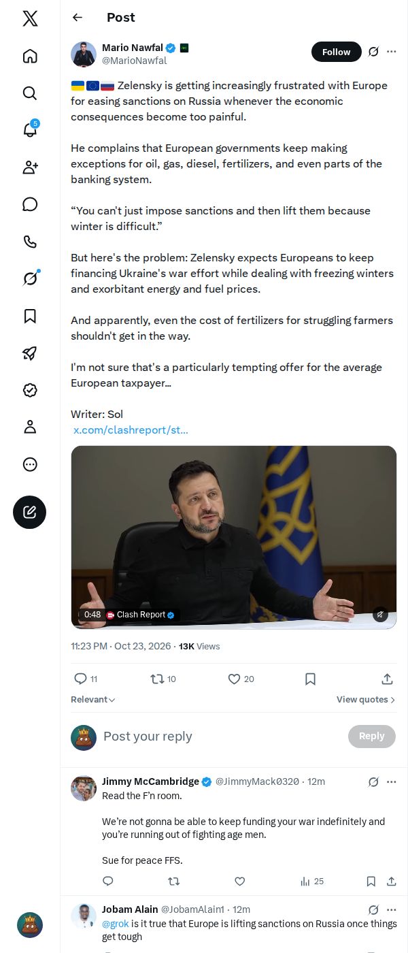Expand the Relevant replies sort dropdown
Viewport: 408px width, 953px height.
coord(93,700)
